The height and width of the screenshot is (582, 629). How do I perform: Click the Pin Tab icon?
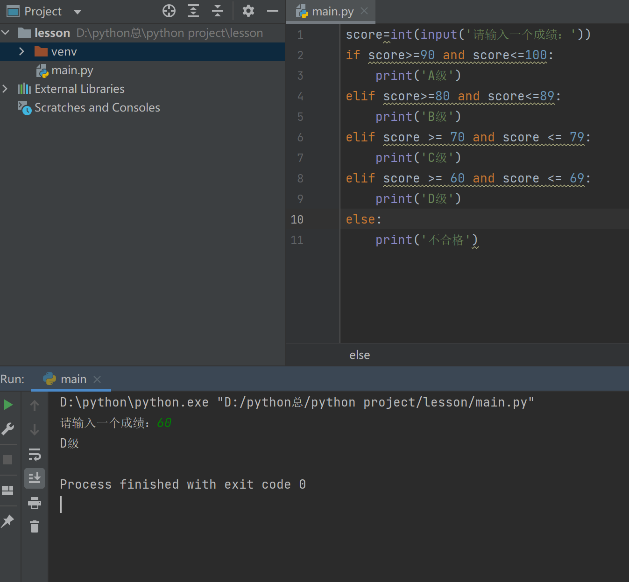[x=7, y=521]
